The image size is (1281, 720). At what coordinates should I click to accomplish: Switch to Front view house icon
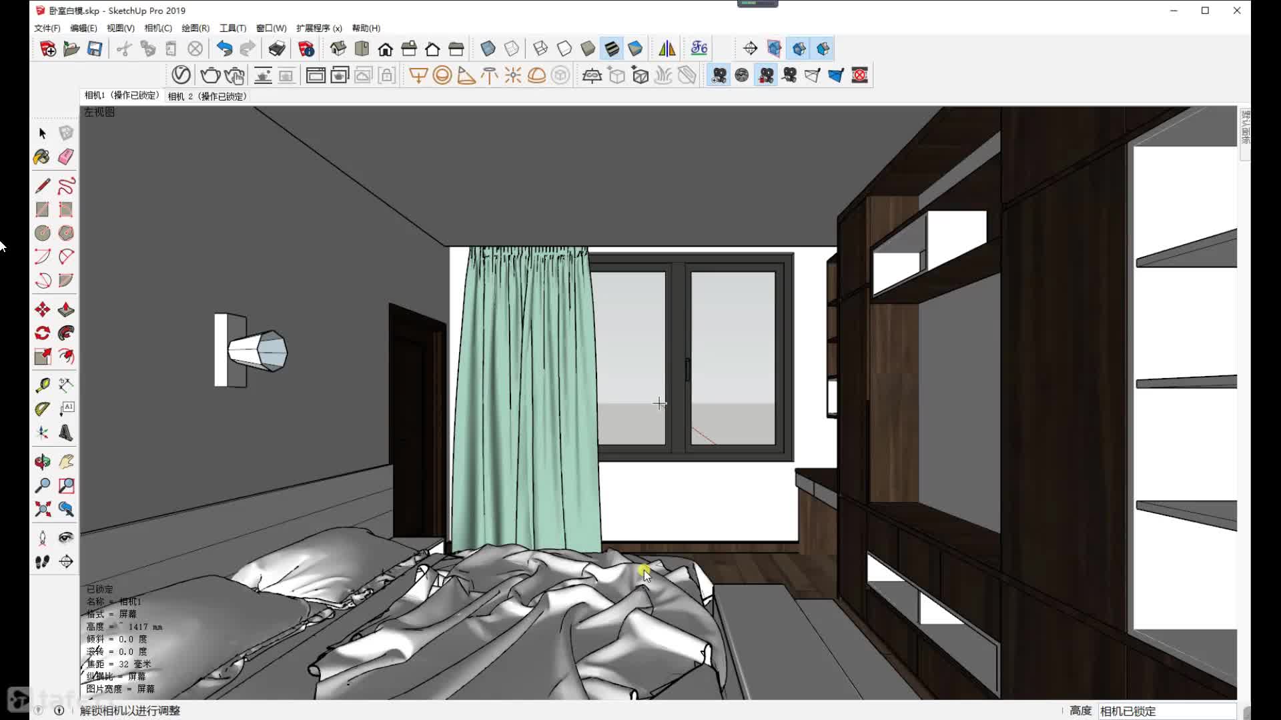(x=386, y=49)
